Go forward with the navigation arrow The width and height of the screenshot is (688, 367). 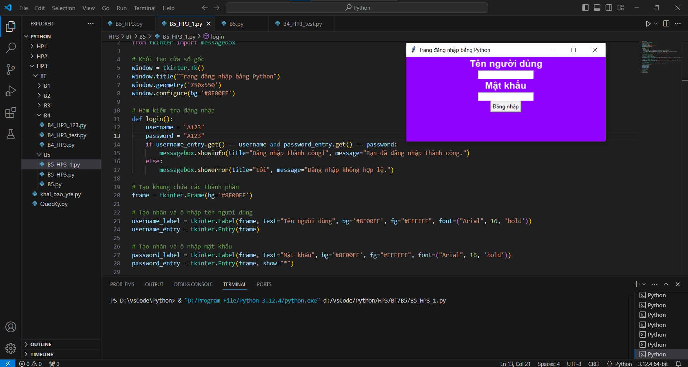click(216, 8)
